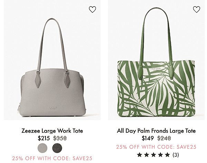
Task: Click SAVE25 promo text under Palm Fronds tote
Action: pyautogui.click(x=156, y=147)
